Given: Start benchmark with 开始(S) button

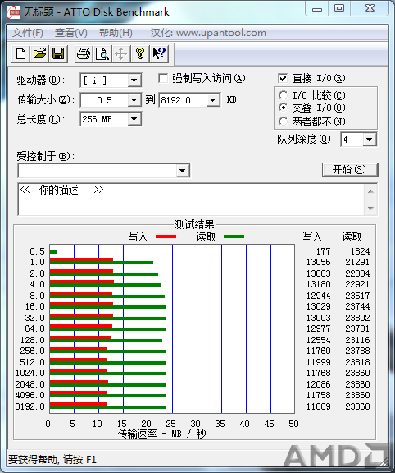Looking at the screenshot, I should pos(350,170).
